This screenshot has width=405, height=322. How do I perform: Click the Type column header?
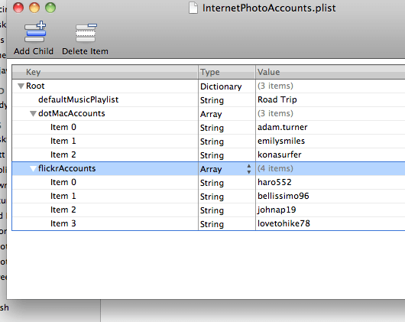pos(227,72)
